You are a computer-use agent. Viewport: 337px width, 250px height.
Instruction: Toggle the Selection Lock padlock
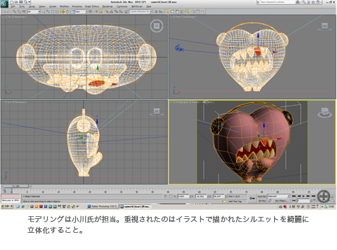(165, 197)
